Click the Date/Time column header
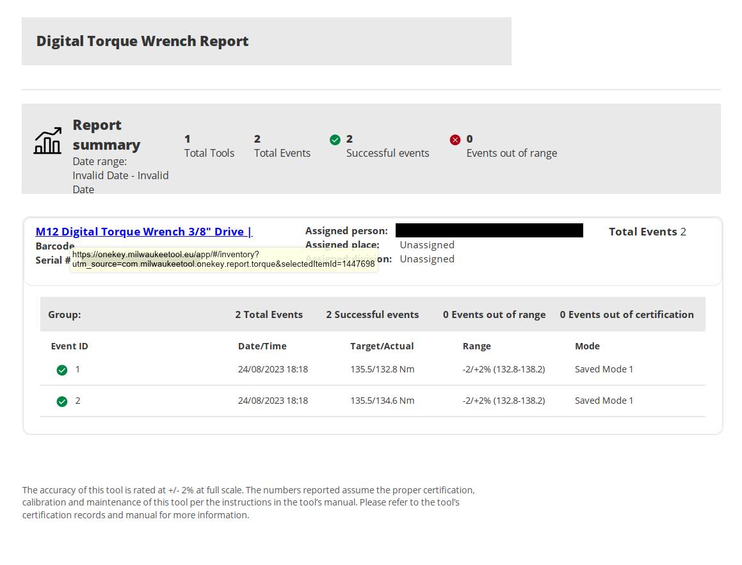Screen dimensions: 742x565 (x=262, y=346)
